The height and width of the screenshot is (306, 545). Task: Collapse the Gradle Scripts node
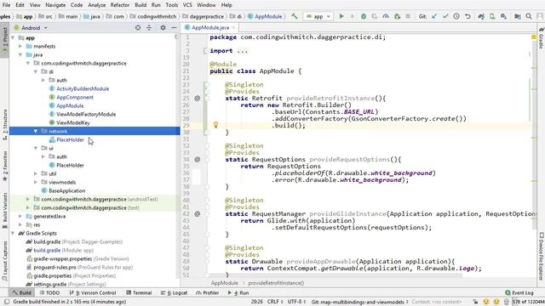13,233
